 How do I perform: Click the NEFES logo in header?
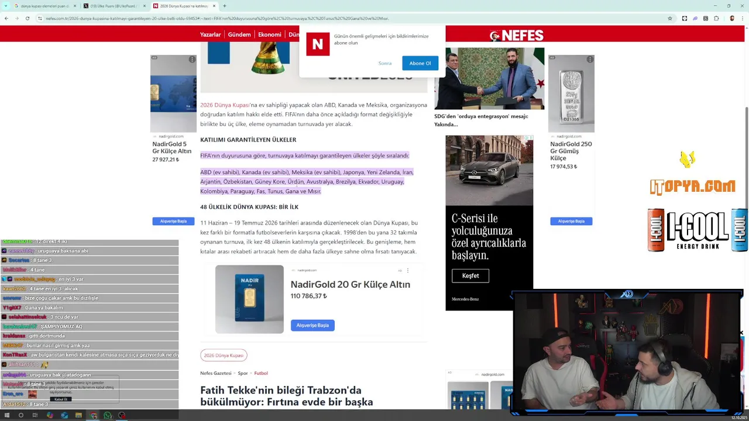[x=517, y=35]
